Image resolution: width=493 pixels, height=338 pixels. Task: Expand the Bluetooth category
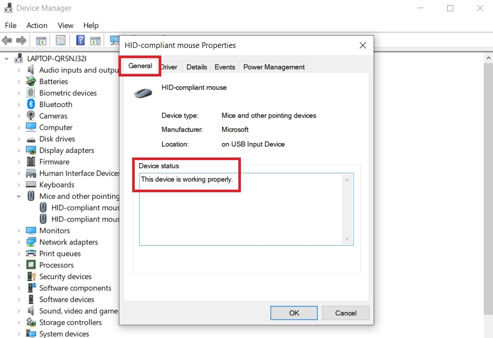pyautogui.click(x=19, y=105)
